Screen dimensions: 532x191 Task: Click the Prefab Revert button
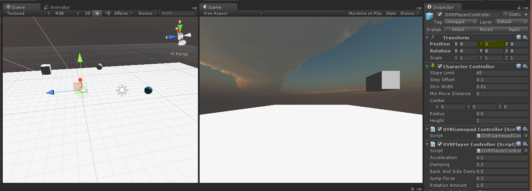click(486, 29)
